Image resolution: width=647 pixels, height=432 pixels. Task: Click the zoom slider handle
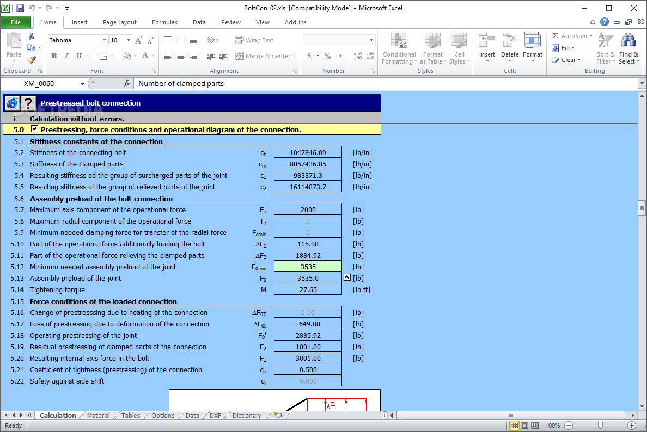coord(600,425)
